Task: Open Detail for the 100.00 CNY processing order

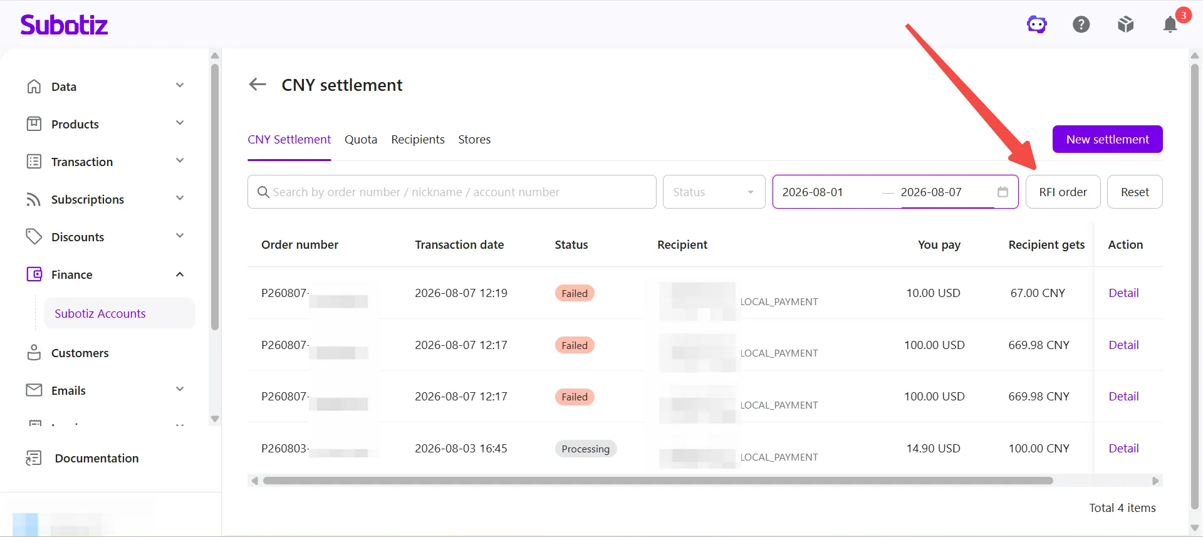Action: pos(1123,448)
